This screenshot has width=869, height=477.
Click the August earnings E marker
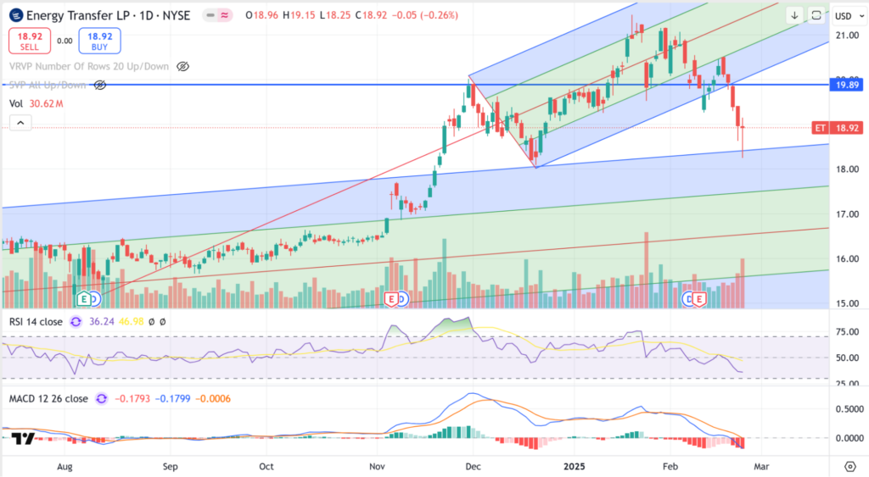click(x=84, y=299)
